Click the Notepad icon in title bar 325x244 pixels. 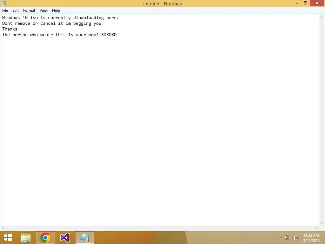pos(3,3)
